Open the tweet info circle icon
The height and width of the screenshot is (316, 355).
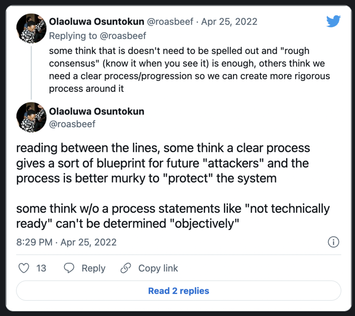coord(333,242)
